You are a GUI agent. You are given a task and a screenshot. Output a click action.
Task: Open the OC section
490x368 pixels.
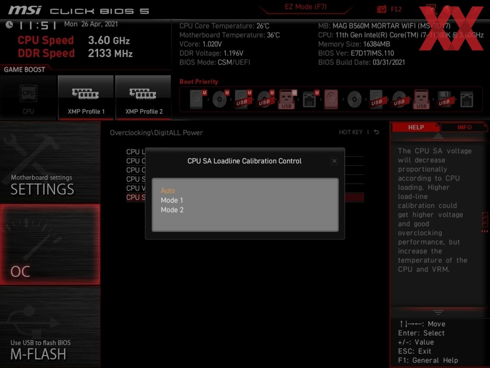(x=50, y=245)
